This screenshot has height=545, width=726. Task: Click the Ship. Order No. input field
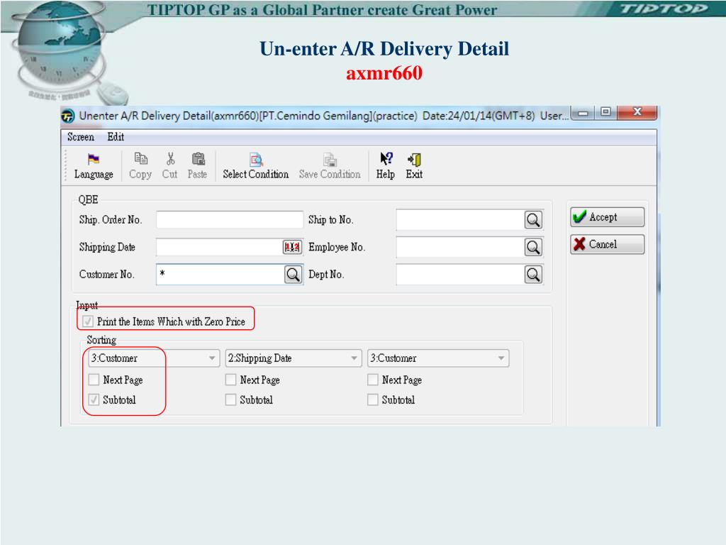(x=230, y=220)
